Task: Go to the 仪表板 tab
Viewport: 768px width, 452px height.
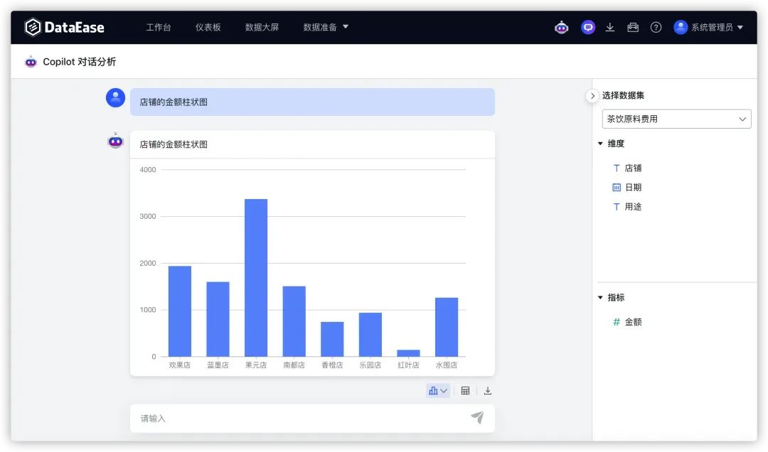Action: pos(208,28)
